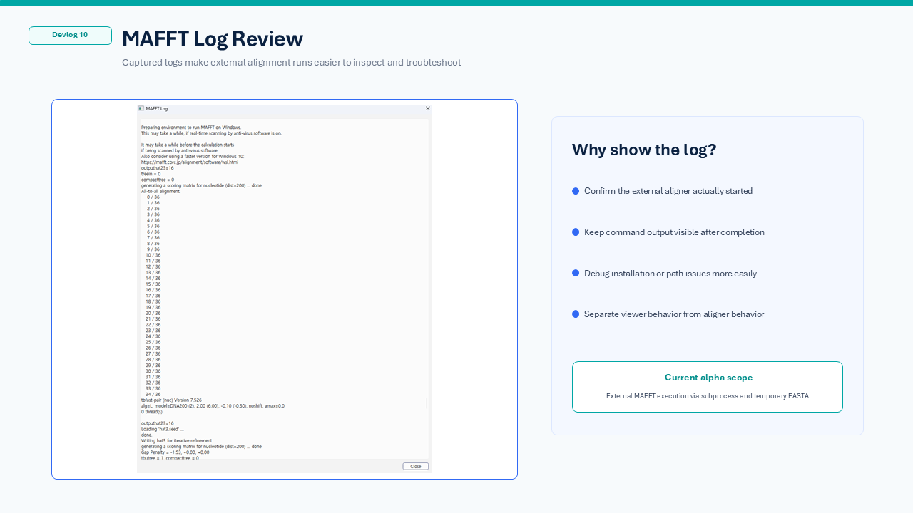Click the "Why show the log?" heading

coord(644,150)
